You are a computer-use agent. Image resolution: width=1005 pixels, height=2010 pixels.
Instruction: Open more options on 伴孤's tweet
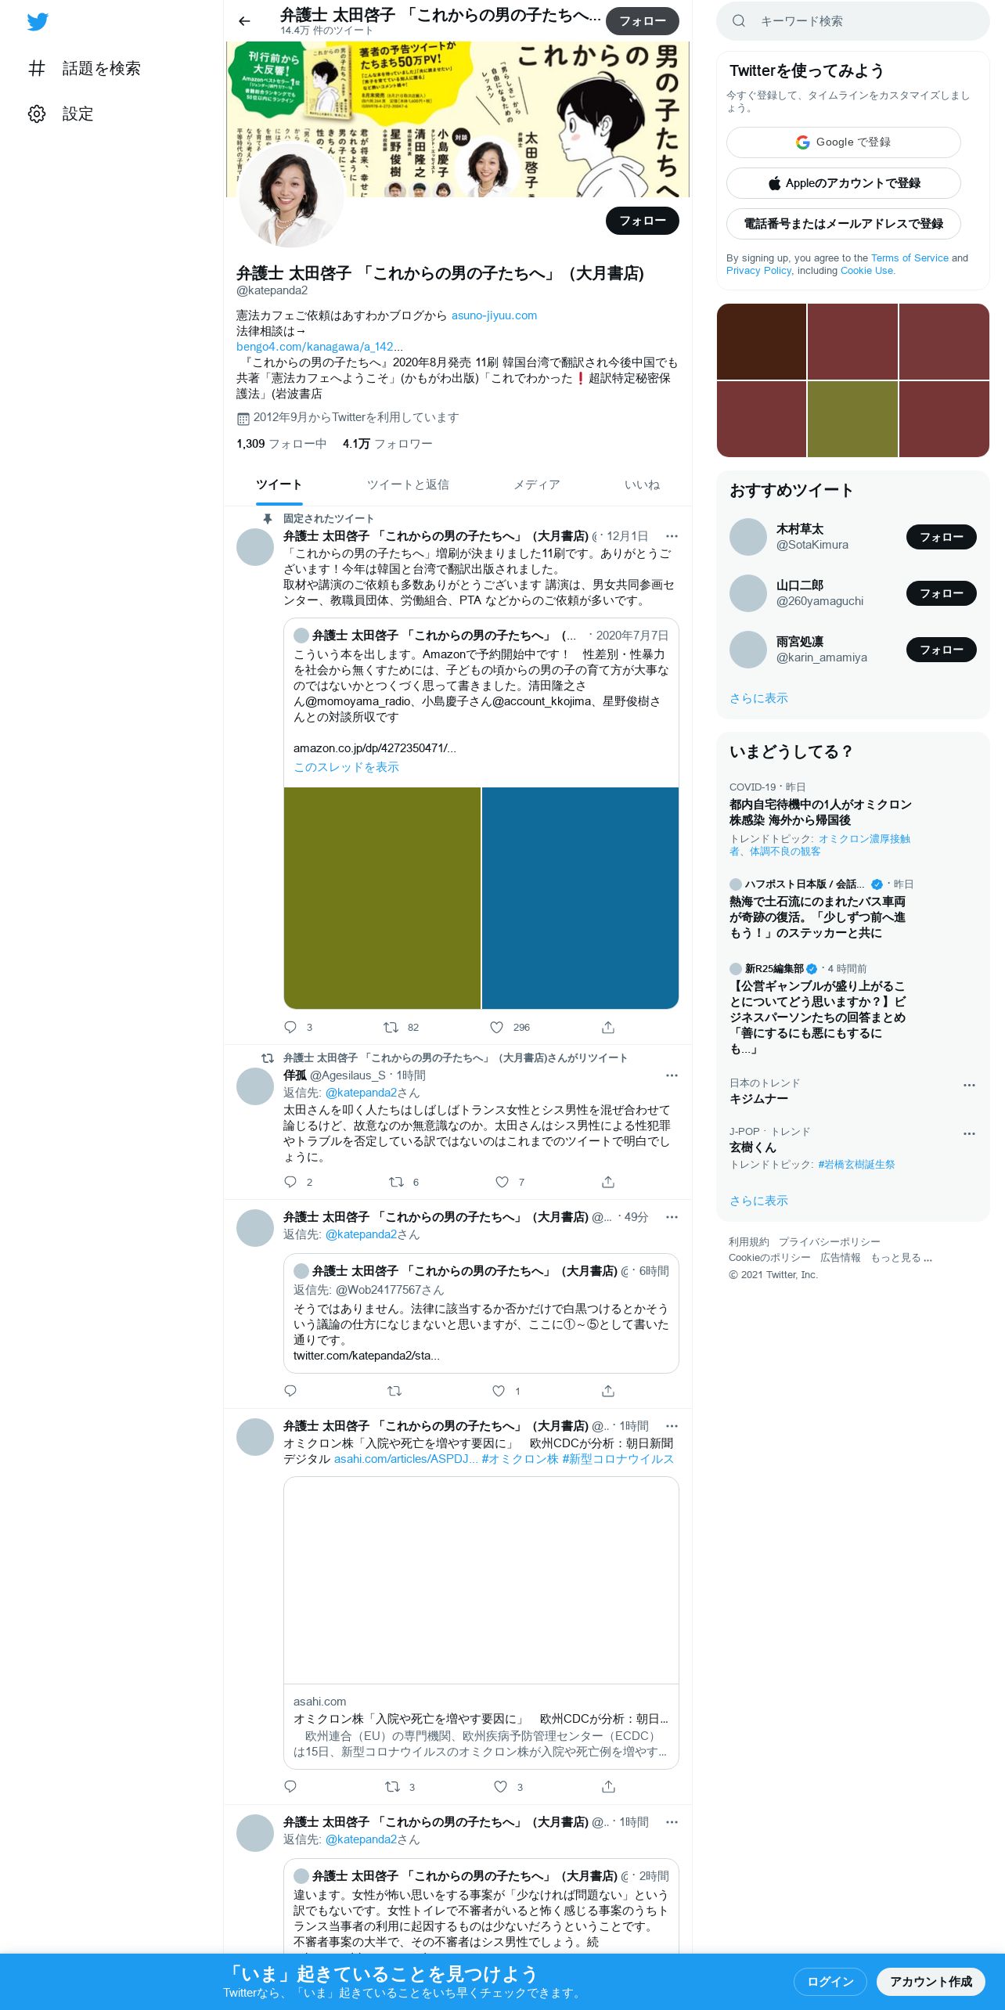click(x=672, y=1075)
